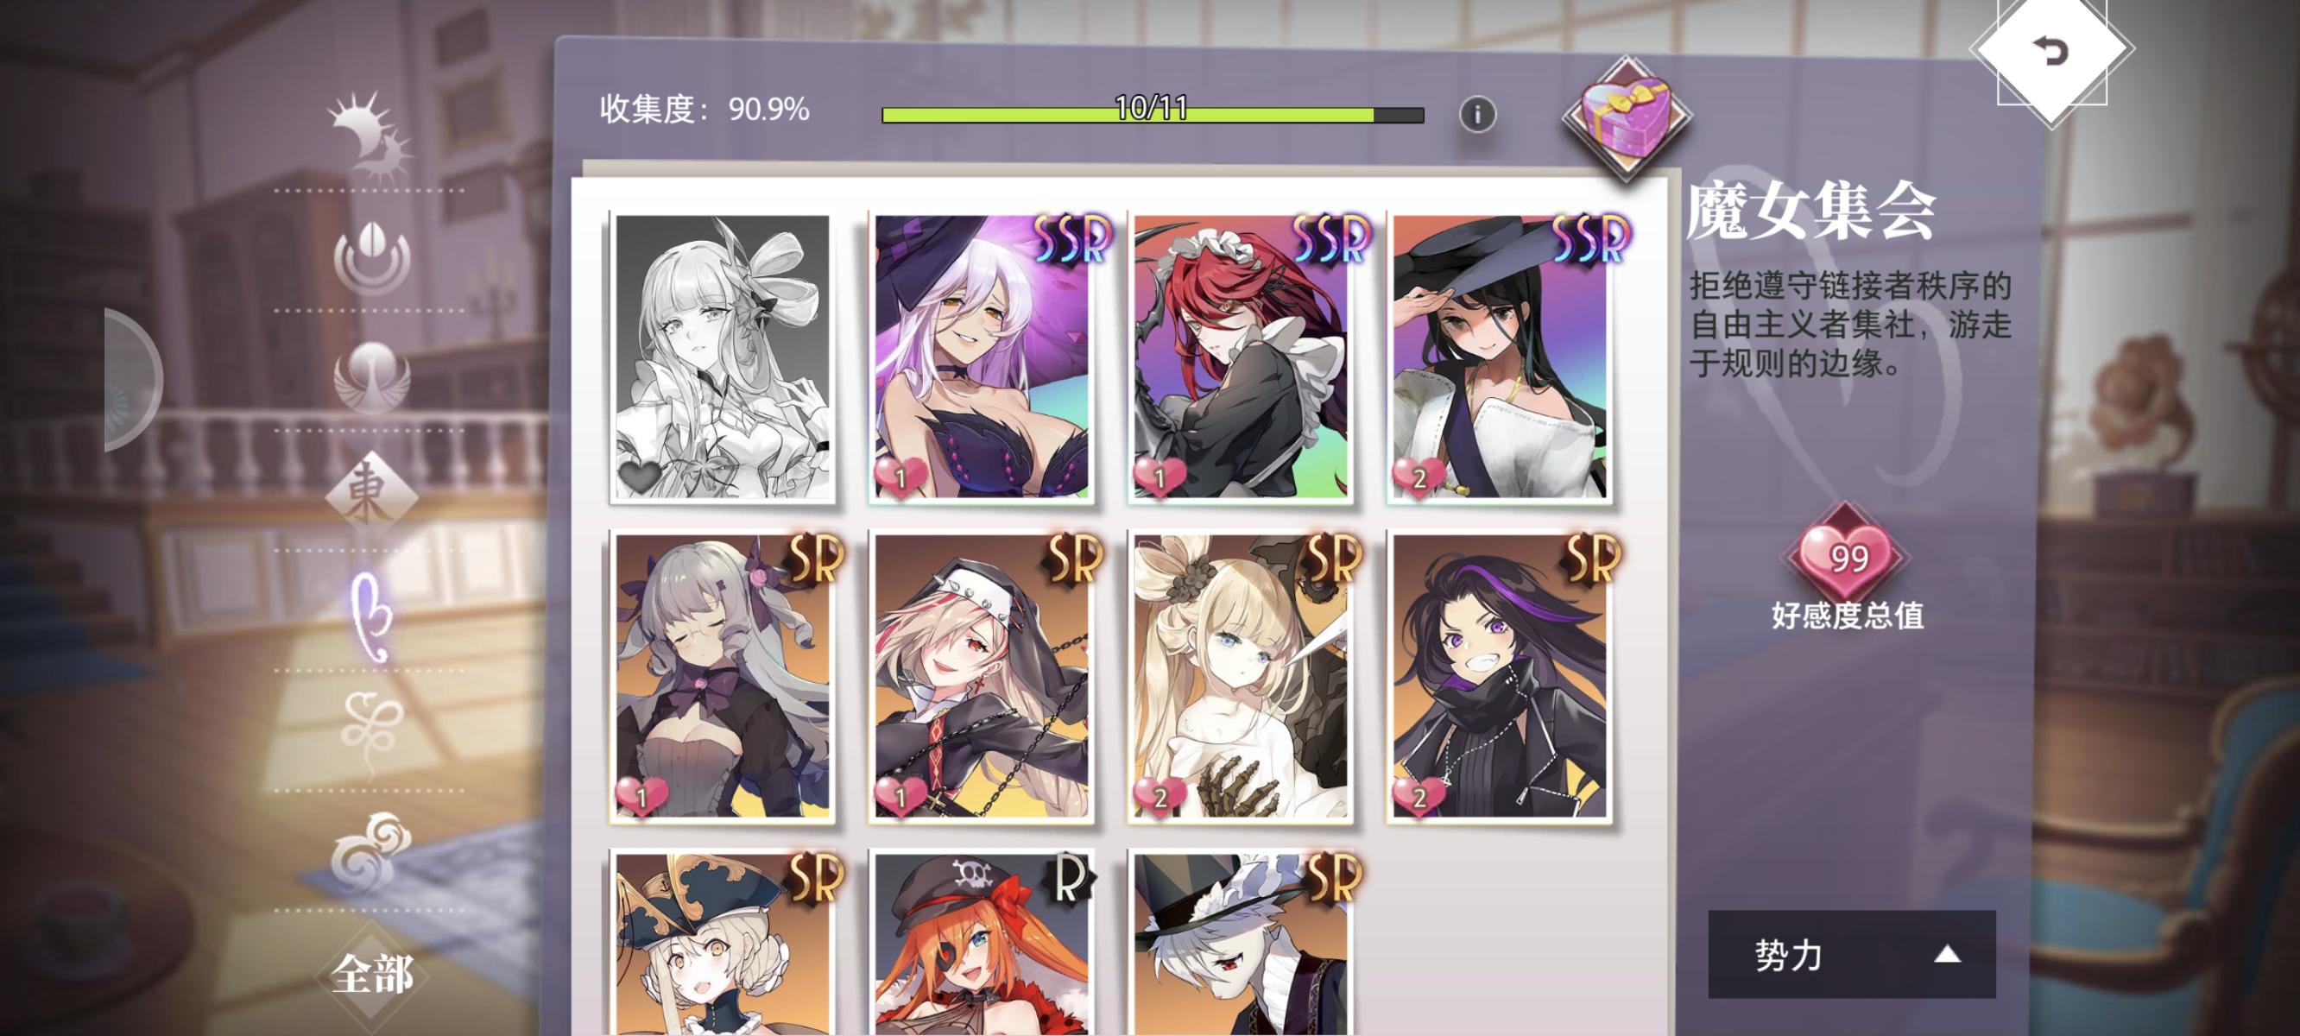Open the orange-haired pirate R card

(982, 942)
